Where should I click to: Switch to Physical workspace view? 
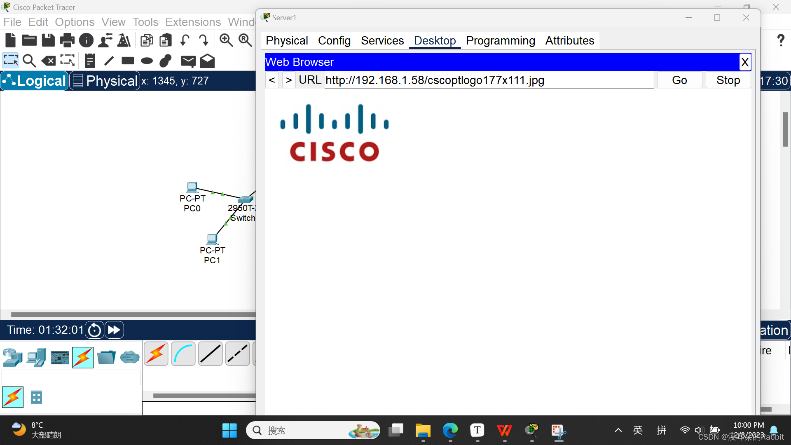[x=105, y=81]
